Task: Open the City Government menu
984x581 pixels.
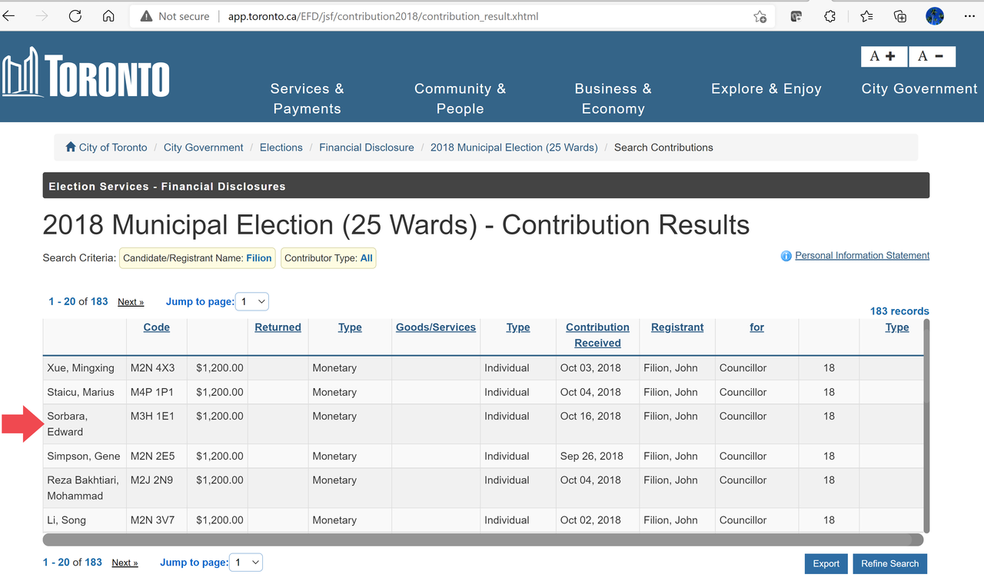Action: click(x=919, y=89)
